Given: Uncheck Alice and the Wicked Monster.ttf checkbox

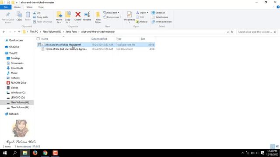Looking at the screenshot, I should tap(39, 44).
